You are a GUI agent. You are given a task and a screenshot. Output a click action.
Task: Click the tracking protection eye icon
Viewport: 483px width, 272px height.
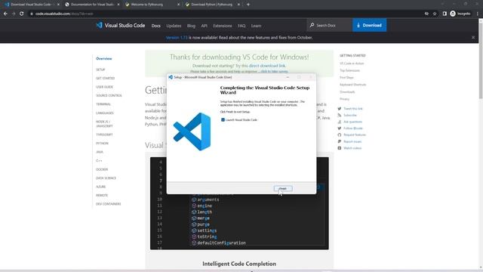426,14
